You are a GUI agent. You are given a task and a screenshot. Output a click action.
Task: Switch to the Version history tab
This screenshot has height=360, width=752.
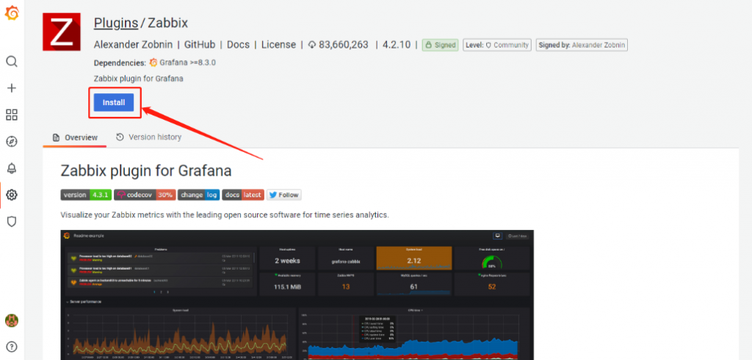(148, 137)
